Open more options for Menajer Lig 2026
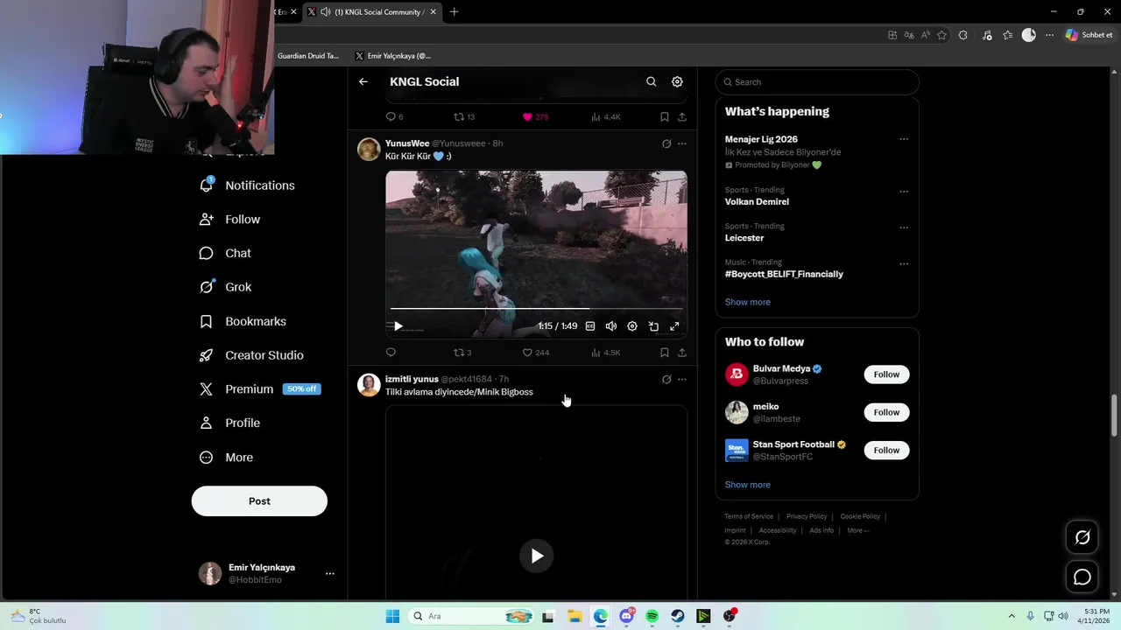 (x=904, y=139)
